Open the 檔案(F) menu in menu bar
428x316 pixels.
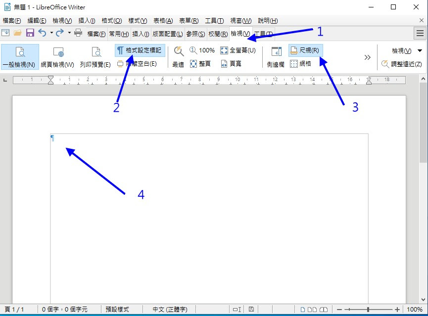point(12,21)
